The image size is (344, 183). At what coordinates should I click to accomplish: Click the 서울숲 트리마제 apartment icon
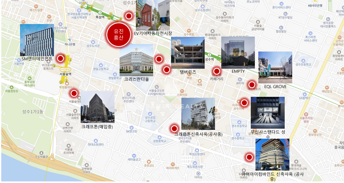click(x=69, y=146)
